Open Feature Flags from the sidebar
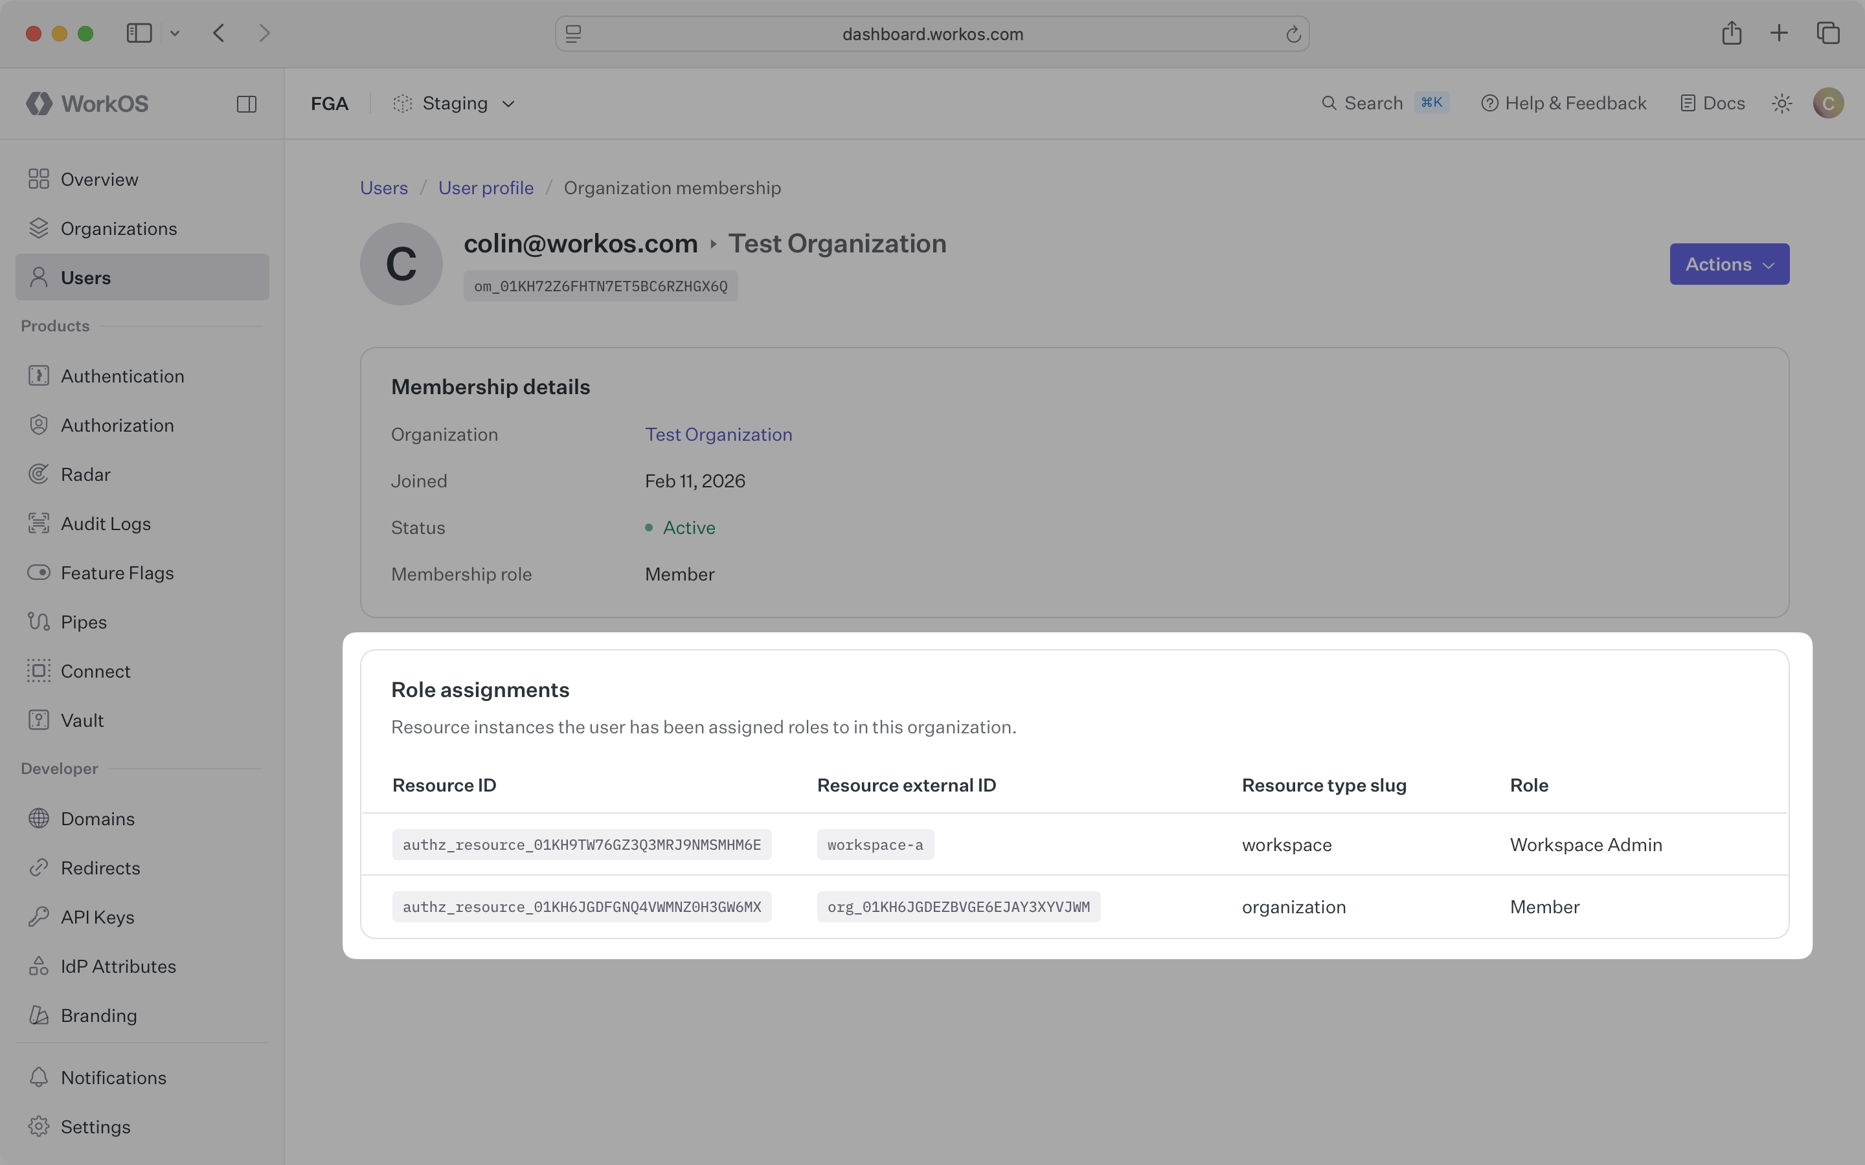 (117, 573)
